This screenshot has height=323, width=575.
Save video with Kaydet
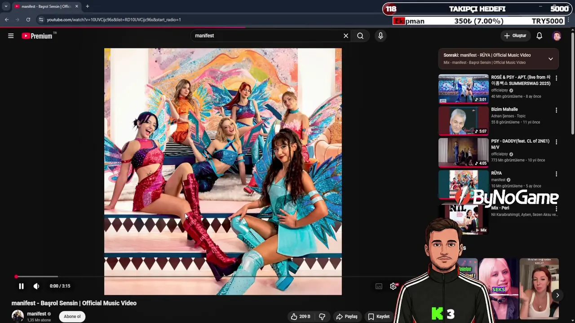click(379, 316)
